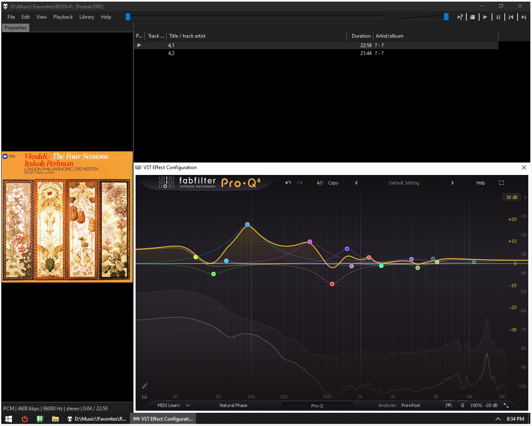This screenshot has width=532, height=426.
Task: Select the Properties tab
Action: click(x=15, y=28)
